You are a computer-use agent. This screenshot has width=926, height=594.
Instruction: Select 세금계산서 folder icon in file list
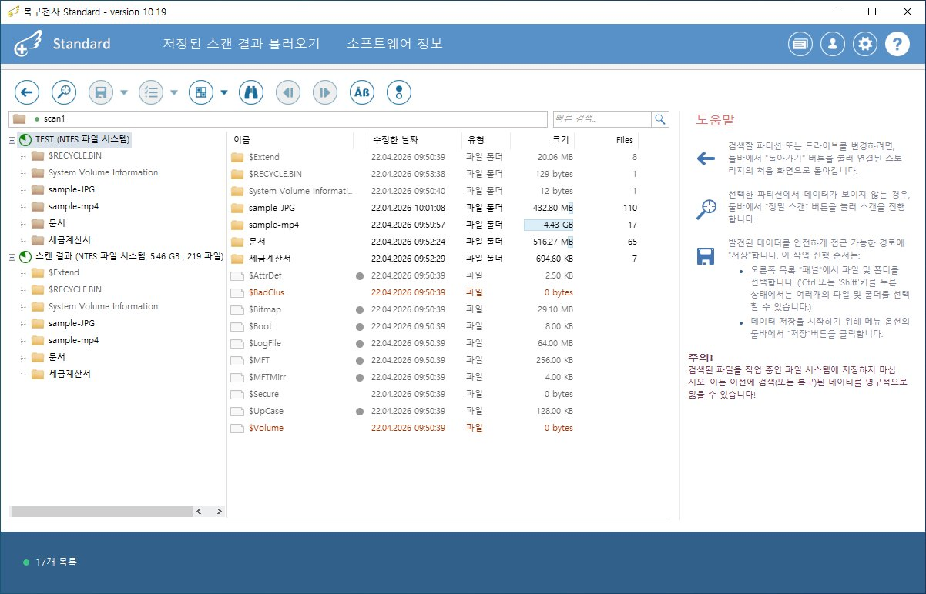pos(237,259)
